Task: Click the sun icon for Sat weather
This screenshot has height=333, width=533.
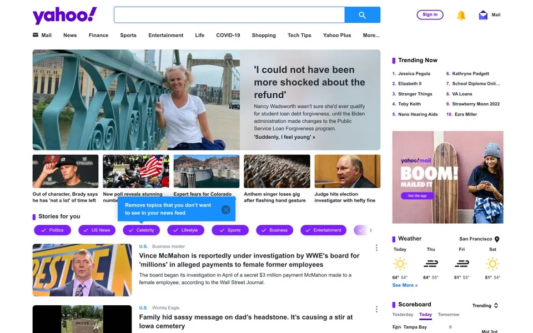Action: click(492, 264)
